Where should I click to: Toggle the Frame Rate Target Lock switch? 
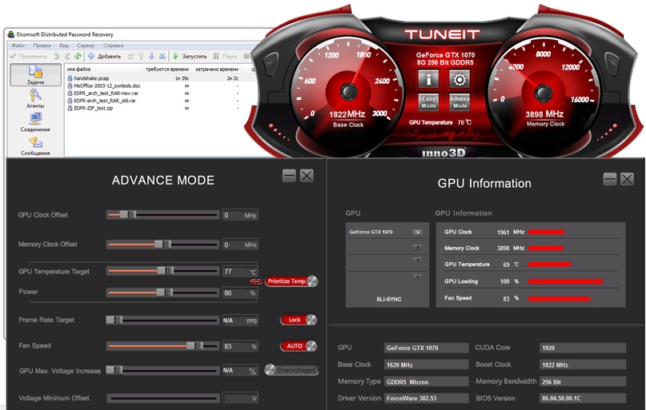[x=299, y=320]
